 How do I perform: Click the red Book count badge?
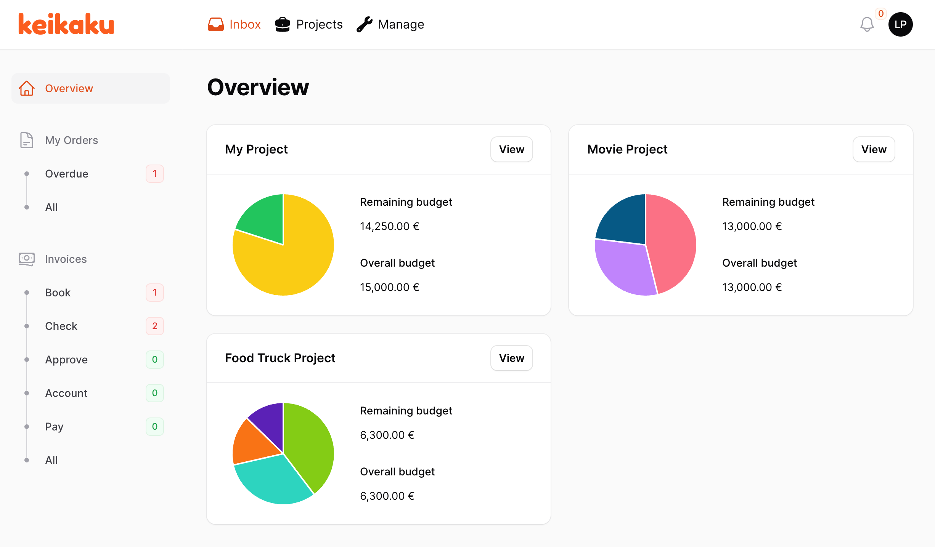click(x=154, y=293)
